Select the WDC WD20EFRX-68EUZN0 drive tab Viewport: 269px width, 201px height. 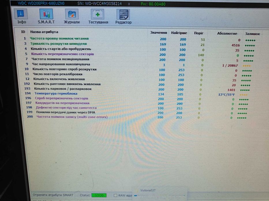[41, 3]
